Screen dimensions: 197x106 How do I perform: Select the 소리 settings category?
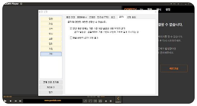[51, 39]
